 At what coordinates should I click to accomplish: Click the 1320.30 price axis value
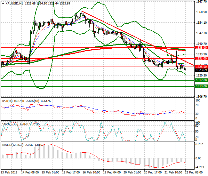pos(201,75)
